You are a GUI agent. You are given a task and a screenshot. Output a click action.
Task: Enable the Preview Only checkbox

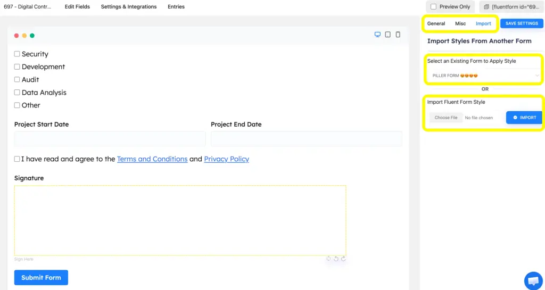[433, 6]
